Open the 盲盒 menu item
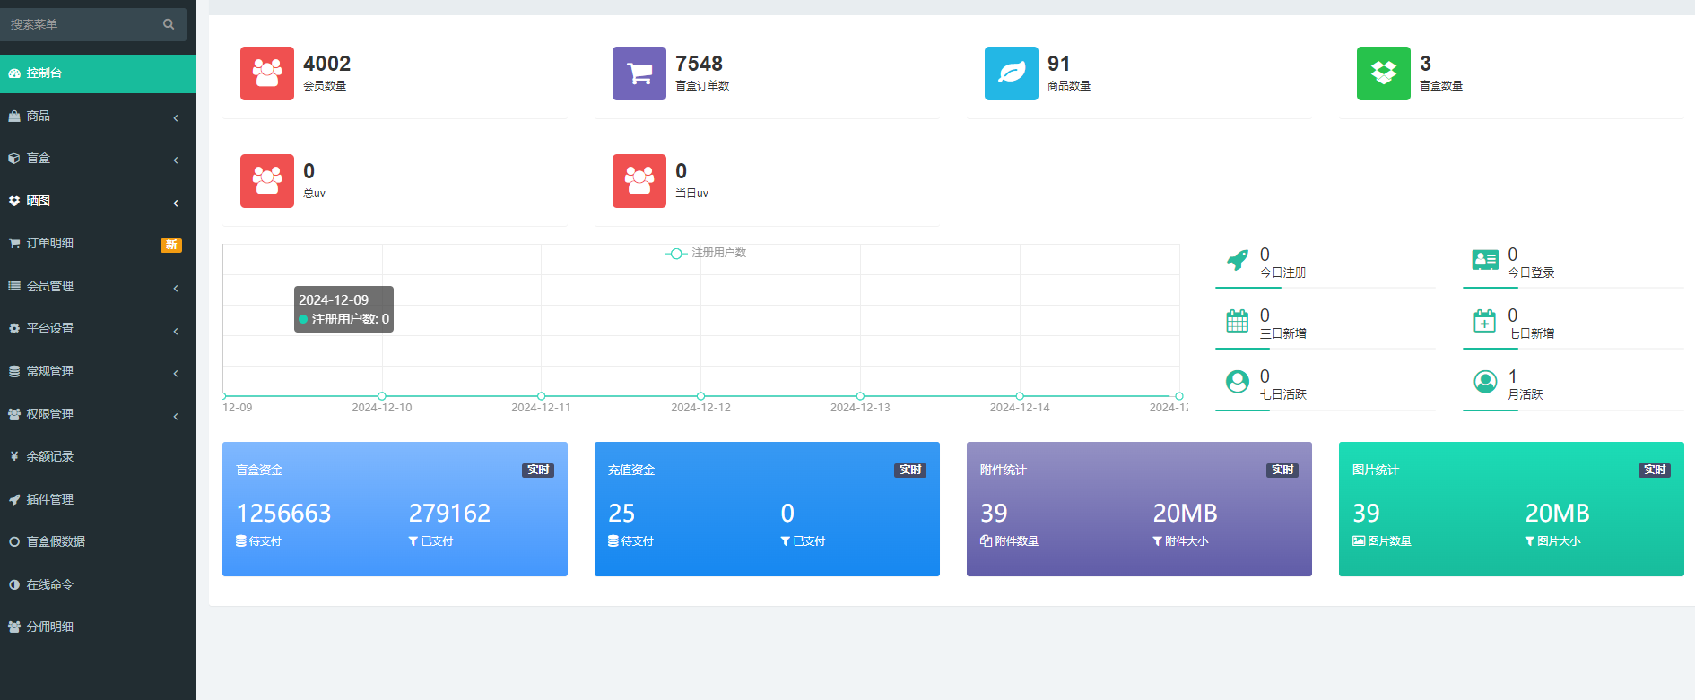The image size is (1695, 700). point(98,159)
